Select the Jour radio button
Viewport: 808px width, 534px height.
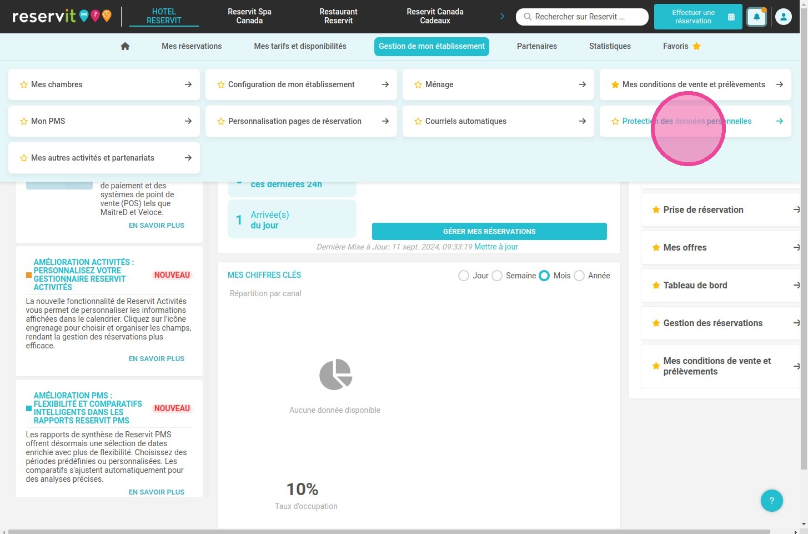[464, 276]
